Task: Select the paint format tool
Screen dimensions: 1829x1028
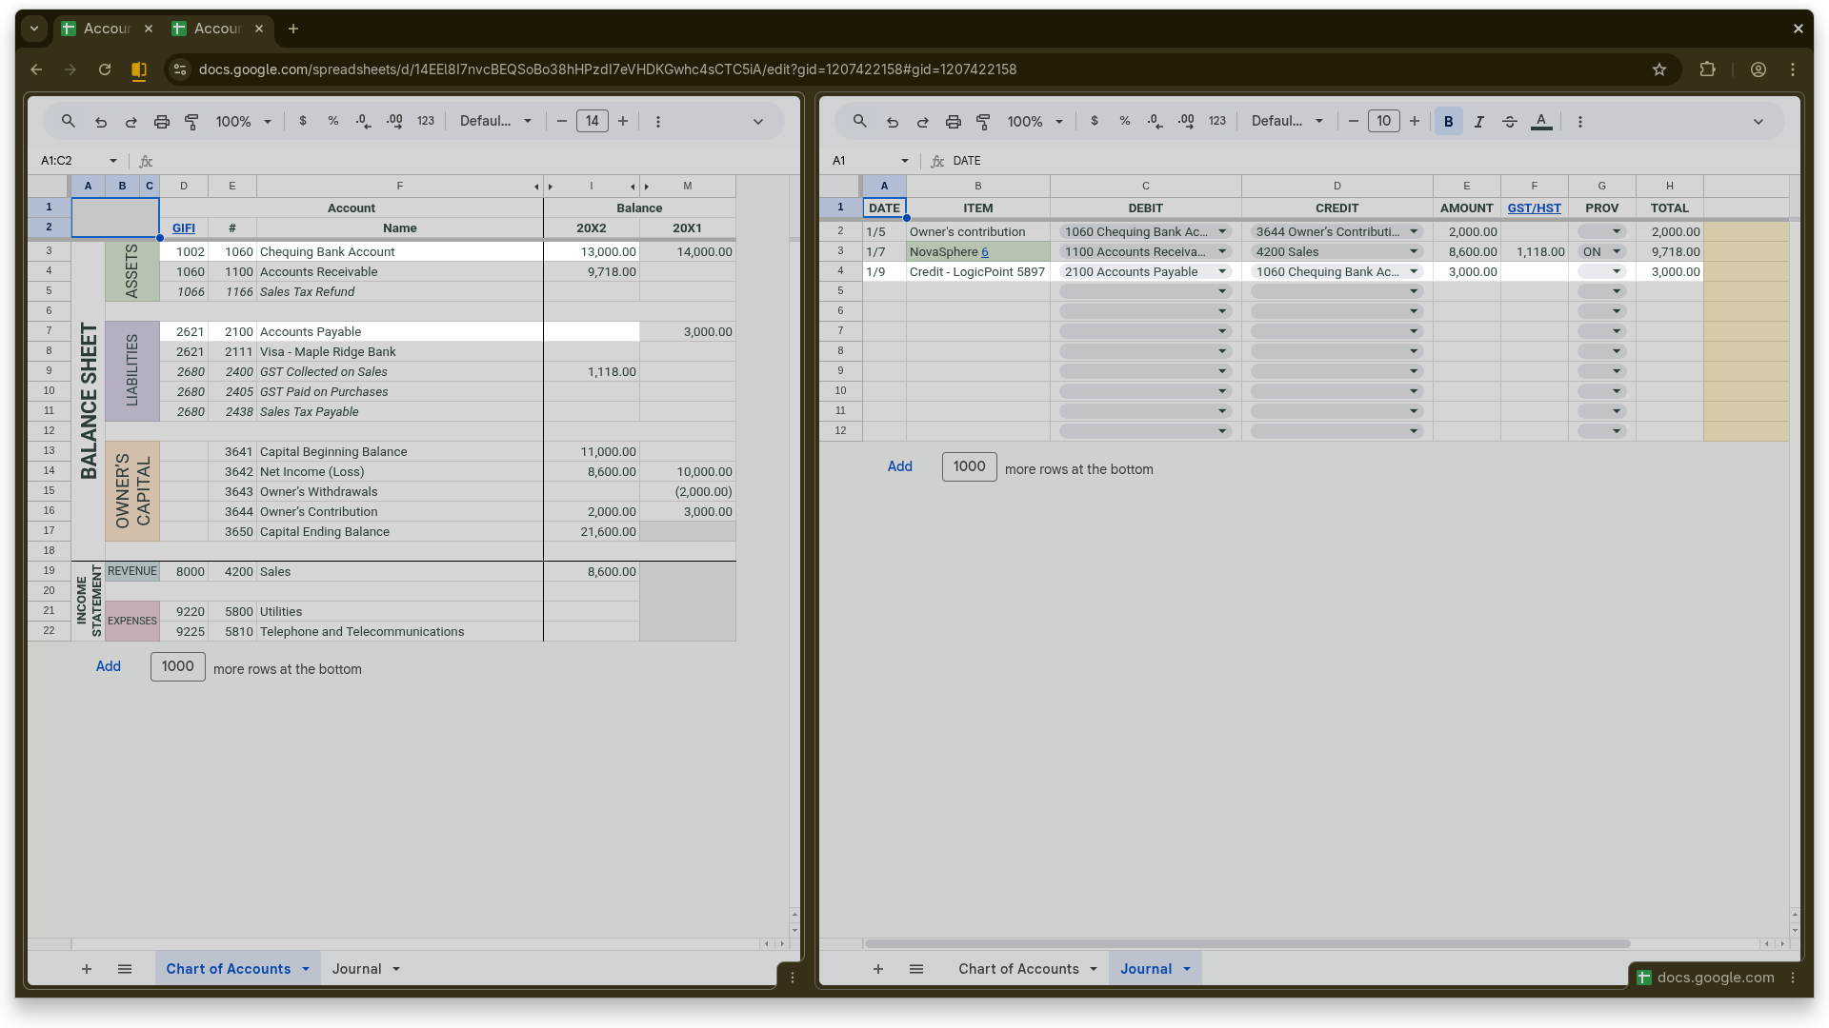Action: point(191,121)
